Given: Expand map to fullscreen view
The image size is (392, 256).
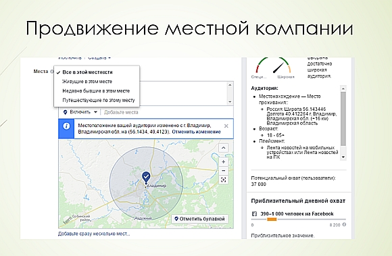Looking at the screenshot, I should tap(223, 180).
